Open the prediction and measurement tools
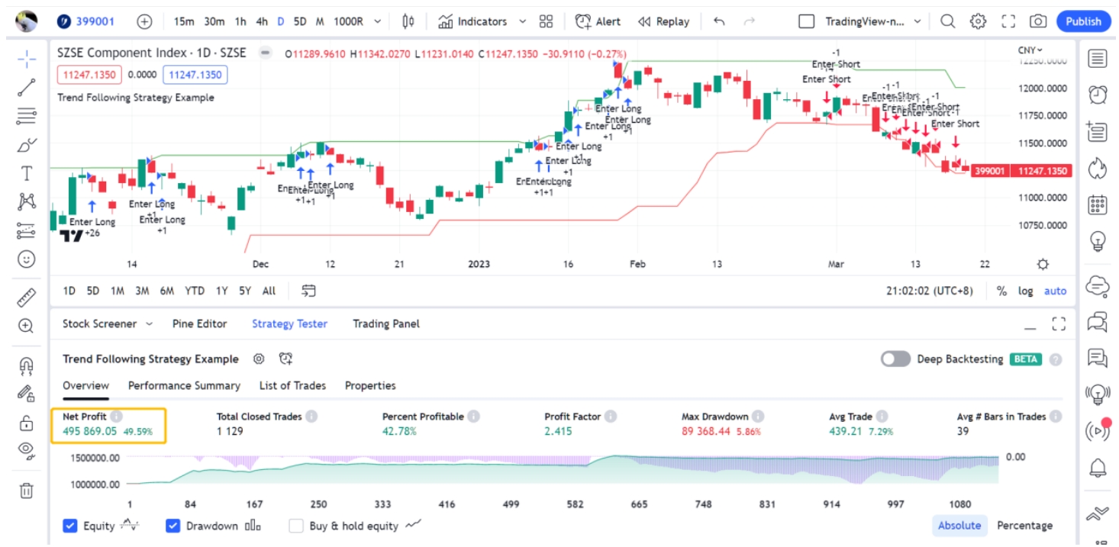The height and width of the screenshot is (547, 1119). click(27, 230)
